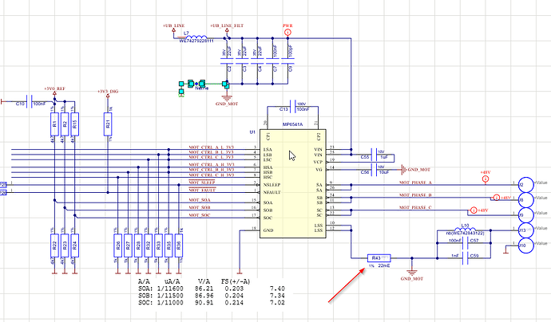This screenshot has width=551, height=322.
Task: Click the MOT_PHASE_A net label
Action: click(415, 183)
